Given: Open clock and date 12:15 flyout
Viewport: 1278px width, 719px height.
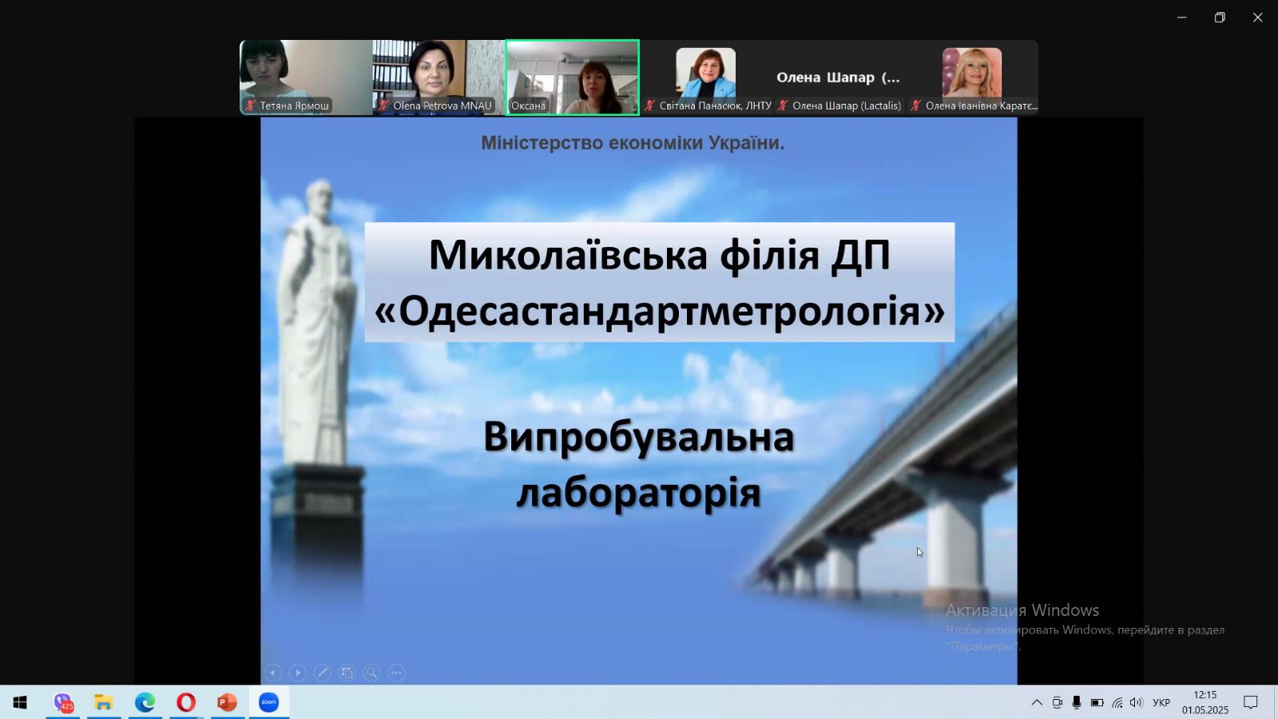Looking at the screenshot, I should point(1205,702).
